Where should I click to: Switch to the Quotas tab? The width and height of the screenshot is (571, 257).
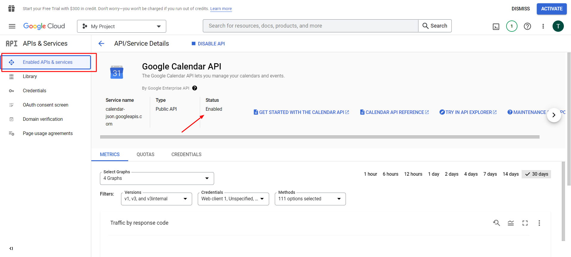point(145,155)
